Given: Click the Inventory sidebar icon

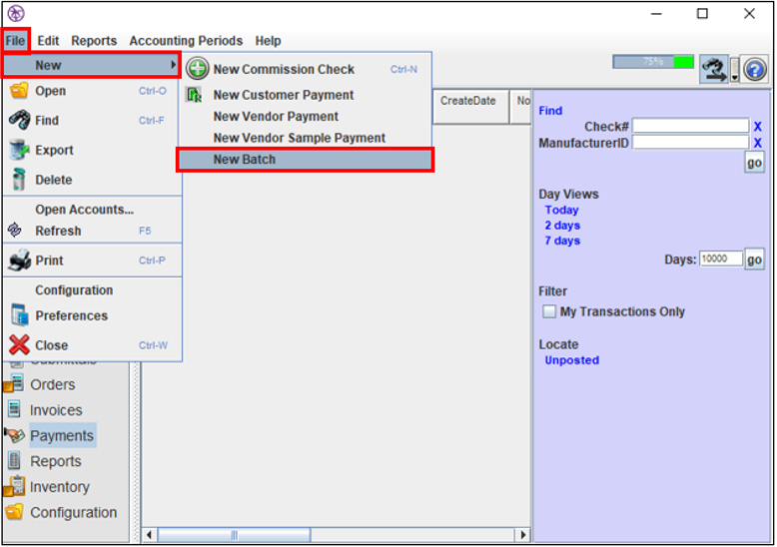Looking at the screenshot, I should tap(14, 486).
